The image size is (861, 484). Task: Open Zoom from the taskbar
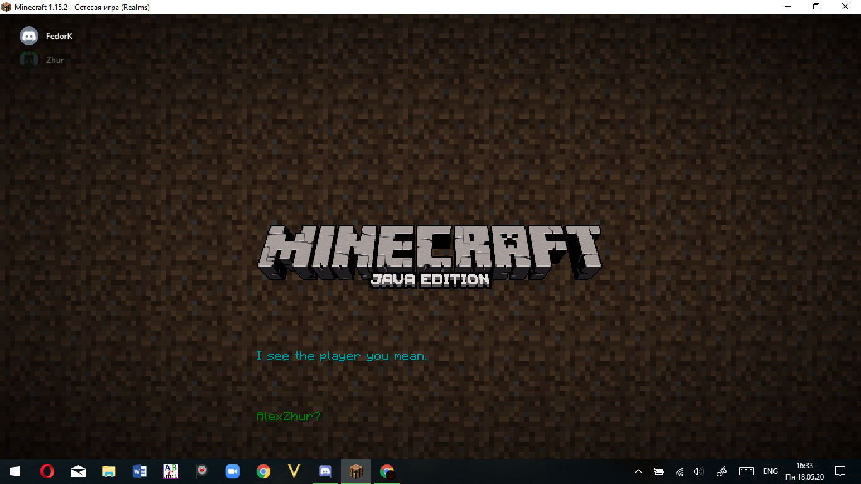[x=233, y=471]
